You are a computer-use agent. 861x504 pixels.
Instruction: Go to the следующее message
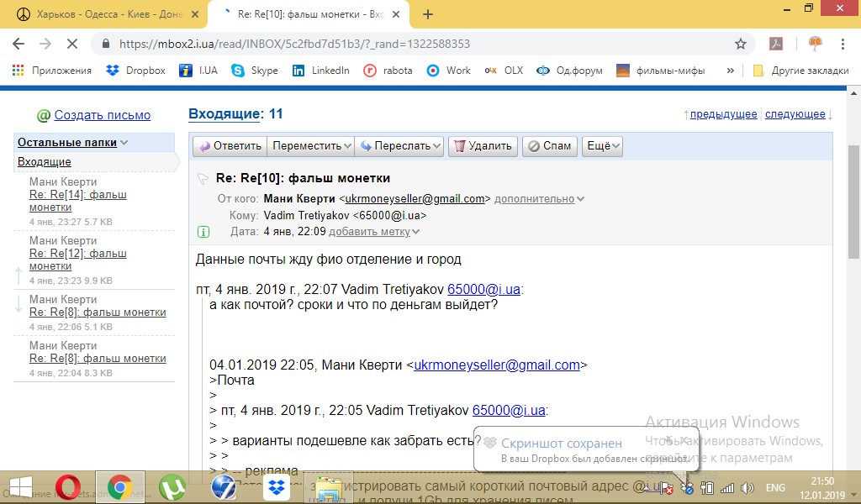[795, 114]
